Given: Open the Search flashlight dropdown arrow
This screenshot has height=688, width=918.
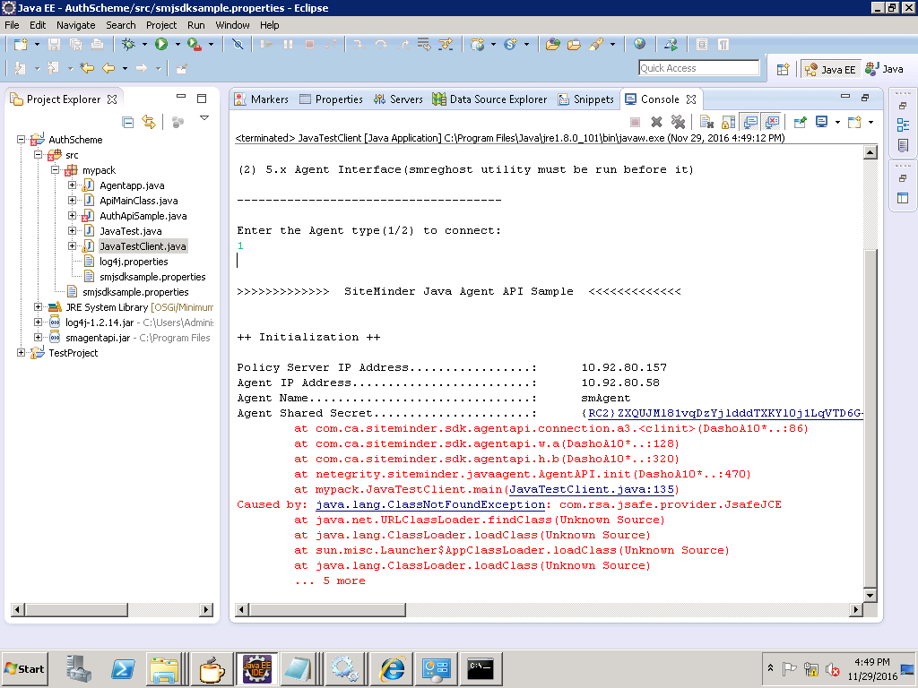Looking at the screenshot, I should pyautogui.click(x=612, y=45).
